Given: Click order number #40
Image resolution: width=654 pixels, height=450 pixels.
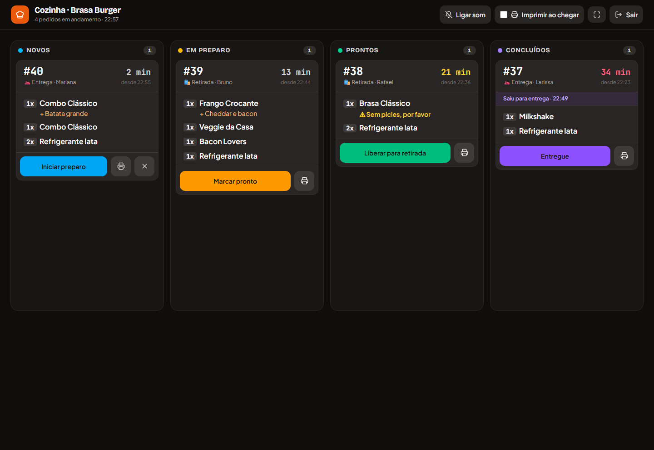Looking at the screenshot, I should pyautogui.click(x=34, y=71).
